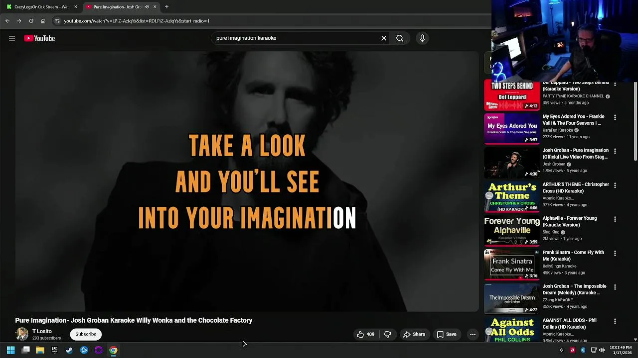Image resolution: width=638 pixels, height=358 pixels.
Task: Open the YouTube hamburger guide menu
Action: click(12, 38)
